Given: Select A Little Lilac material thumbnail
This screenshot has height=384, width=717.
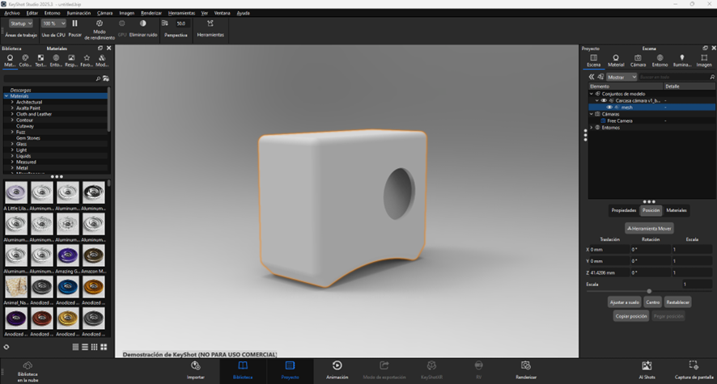Looking at the screenshot, I should click(x=16, y=192).
